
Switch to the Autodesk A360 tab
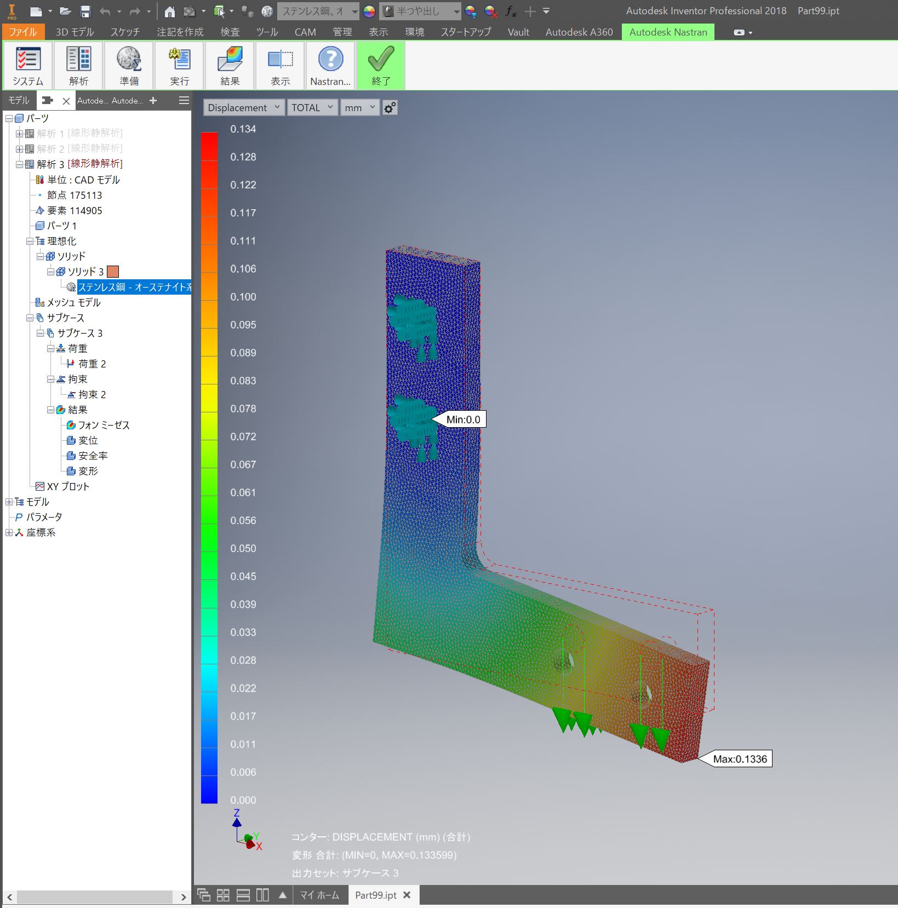pos(579,32)
